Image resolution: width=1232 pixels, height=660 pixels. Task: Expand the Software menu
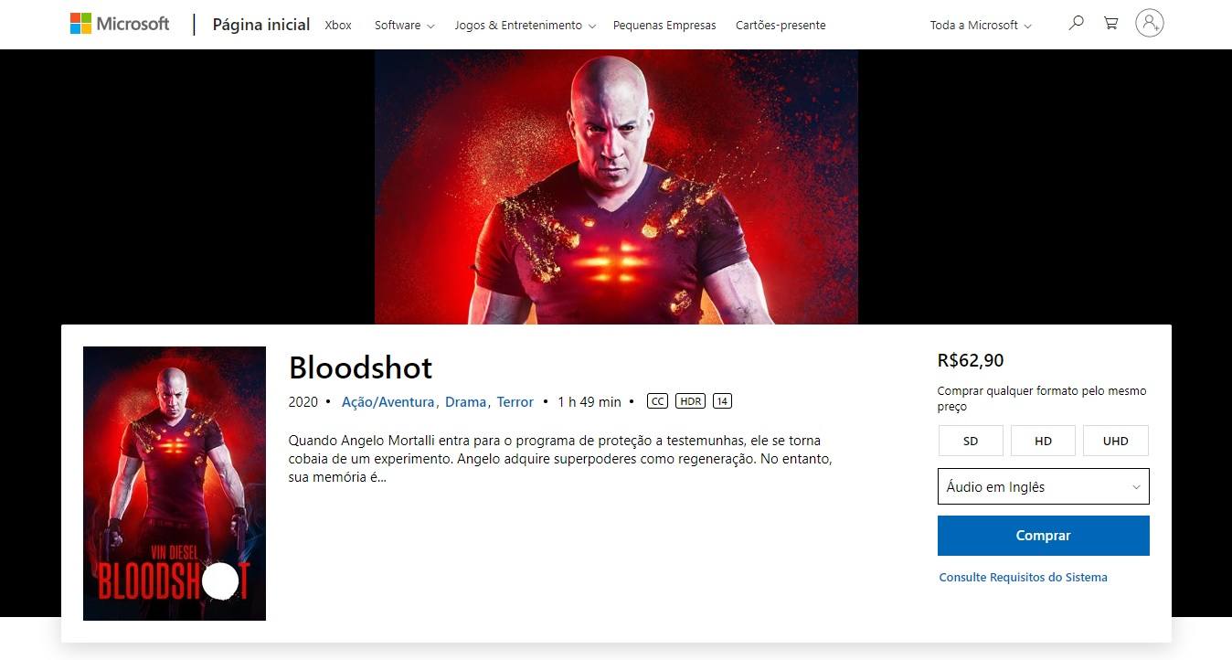[x=404, y=25]
